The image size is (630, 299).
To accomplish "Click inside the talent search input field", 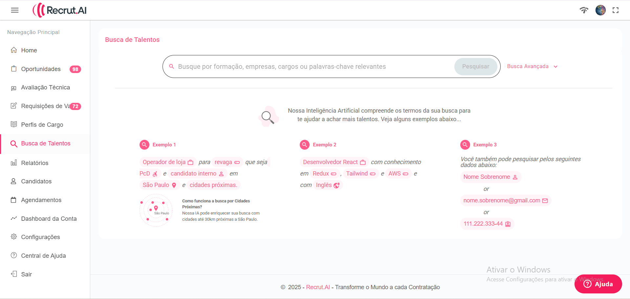I will [312, 66].
